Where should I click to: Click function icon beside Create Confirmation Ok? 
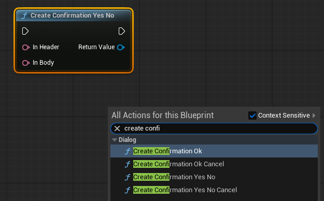point(128,151)
